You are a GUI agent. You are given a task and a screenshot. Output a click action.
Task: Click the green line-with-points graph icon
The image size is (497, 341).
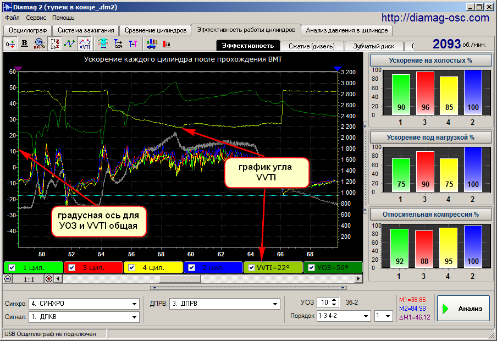69,44
